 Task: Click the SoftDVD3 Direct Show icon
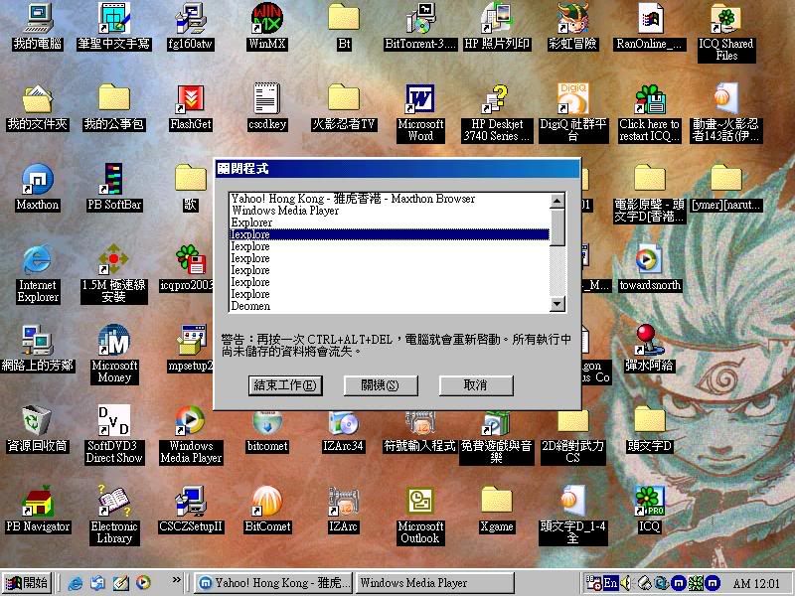[x=114, y=422]
